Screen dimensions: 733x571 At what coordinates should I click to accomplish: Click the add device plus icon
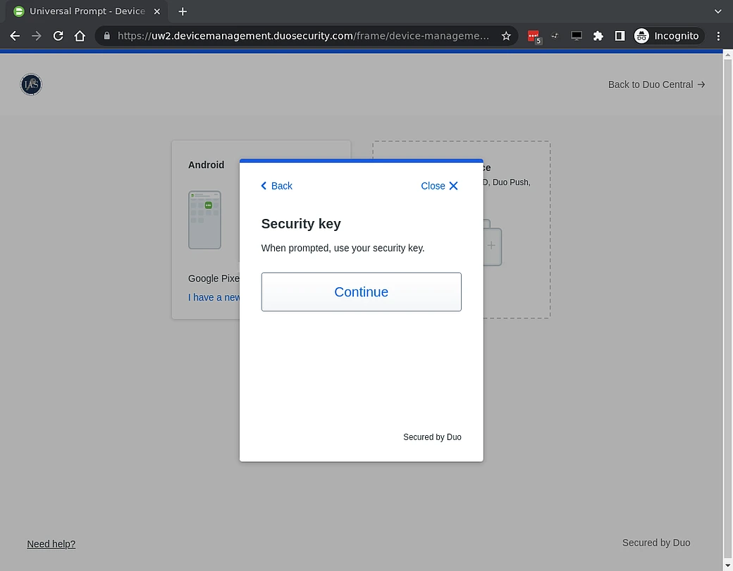coord(491,245)
